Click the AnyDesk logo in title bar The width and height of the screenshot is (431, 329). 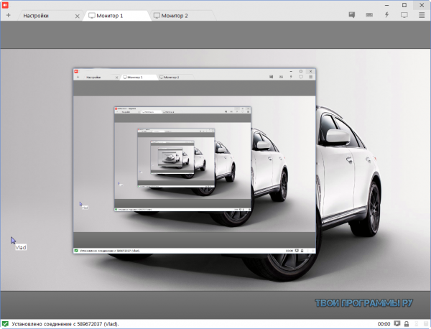click(x=5, y=4)
